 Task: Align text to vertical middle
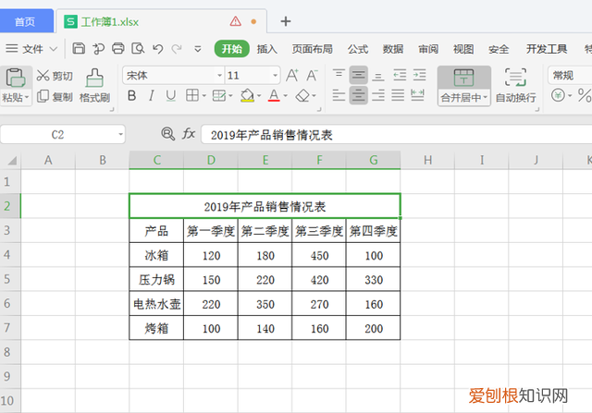click(358, 75)
